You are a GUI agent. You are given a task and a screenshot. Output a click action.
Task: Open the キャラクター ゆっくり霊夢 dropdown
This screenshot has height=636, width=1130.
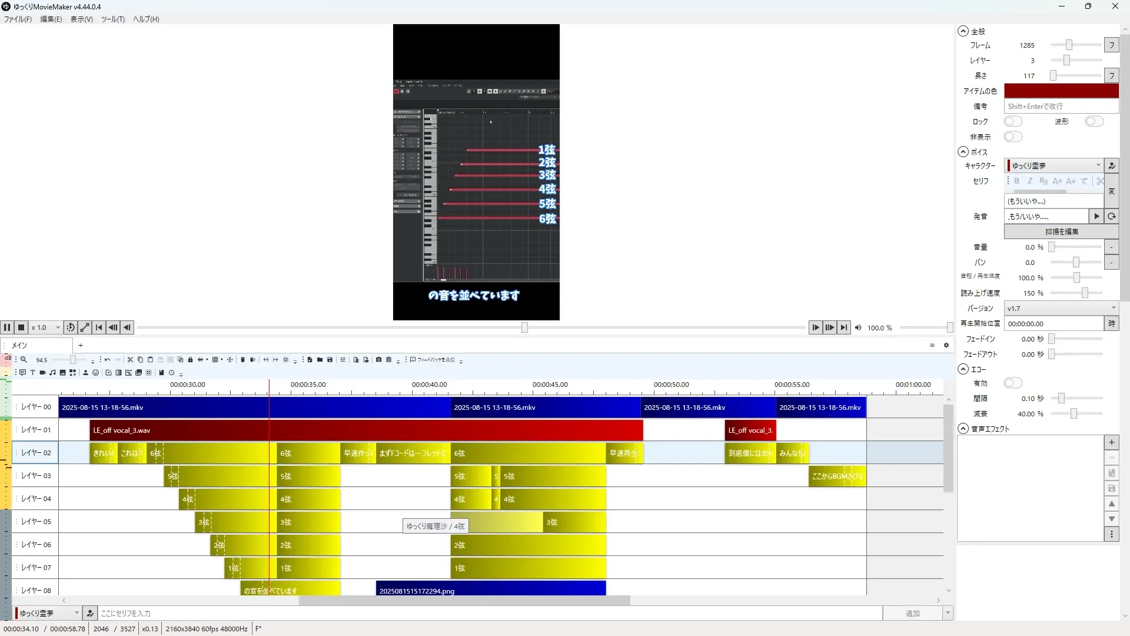(x=1053, y=165)
